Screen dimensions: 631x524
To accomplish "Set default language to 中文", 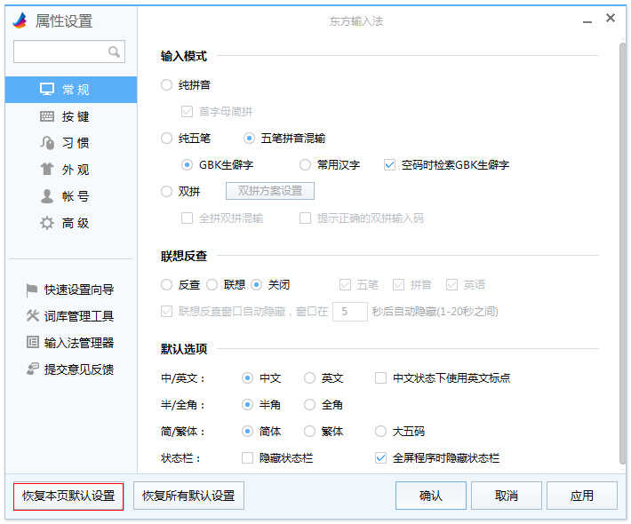I will [x=247, y=378].
